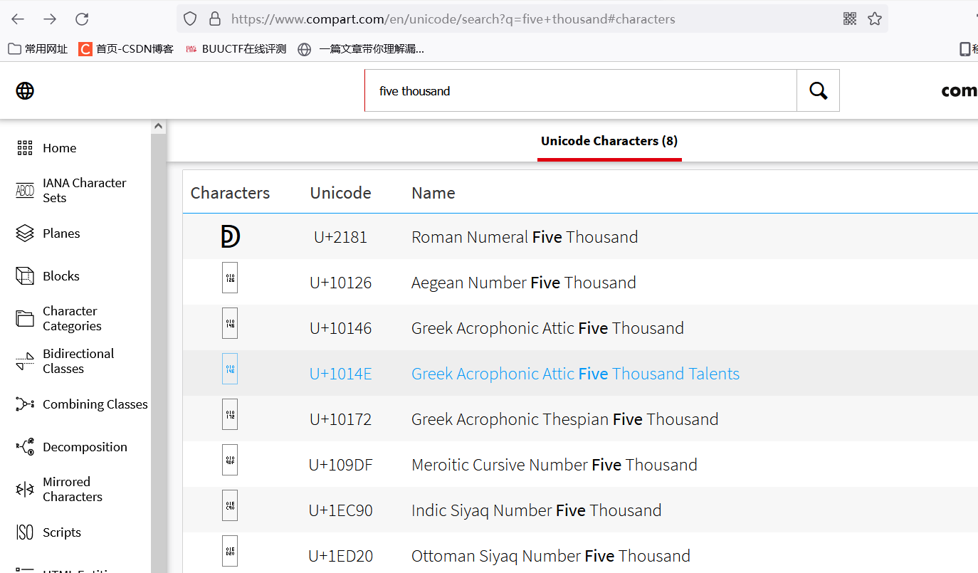Open IANA Character Sets sidebar item

tap(85, 191)
